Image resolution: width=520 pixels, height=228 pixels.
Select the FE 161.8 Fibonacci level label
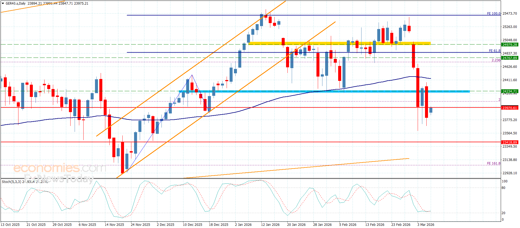tap(494, 163)
